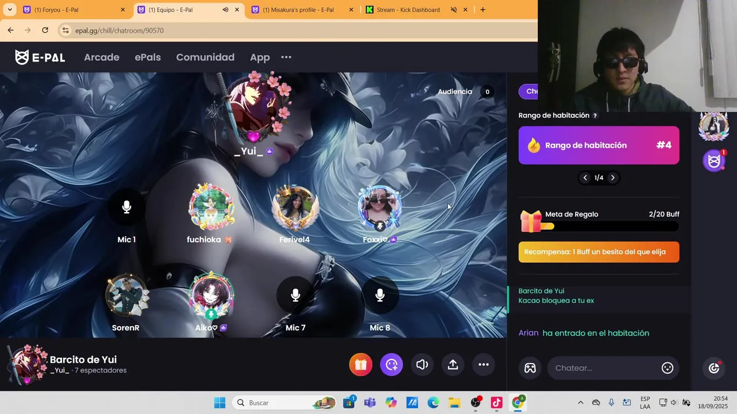
Task: Unmute the Kick Dashboard tab audio icon
Action: (454, 10)
